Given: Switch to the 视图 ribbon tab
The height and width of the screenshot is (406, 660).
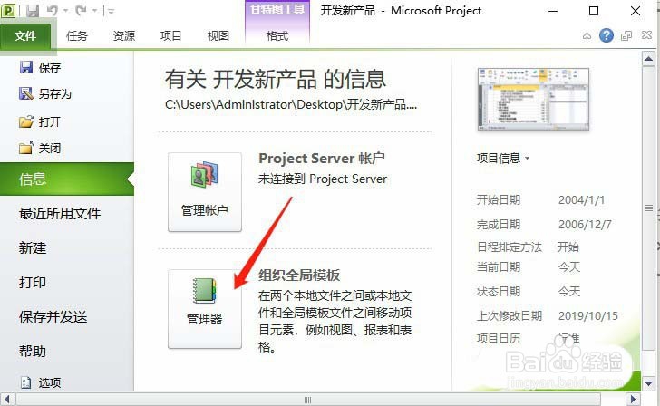Looking at the screenshot, I should pyautogui.click(x=218, y=36).
